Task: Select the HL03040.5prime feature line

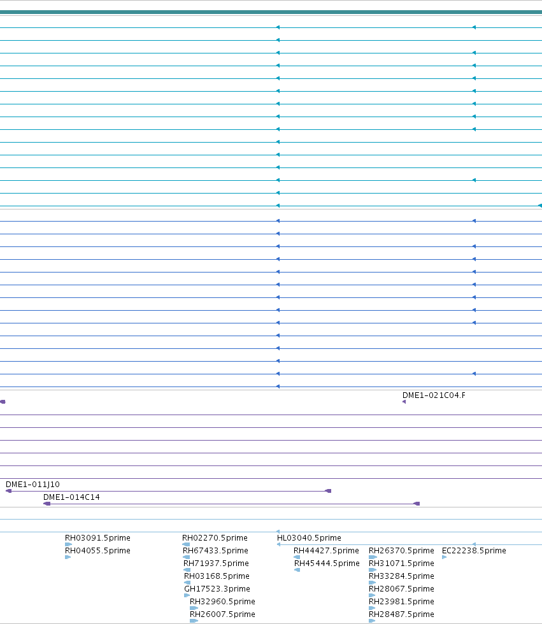Action: pos(410,544)
